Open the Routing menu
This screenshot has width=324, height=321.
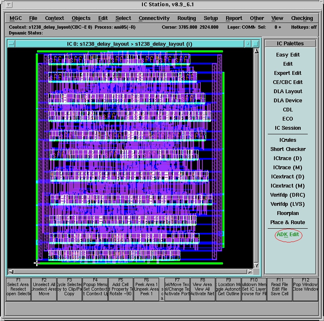[x=187, y=18]
